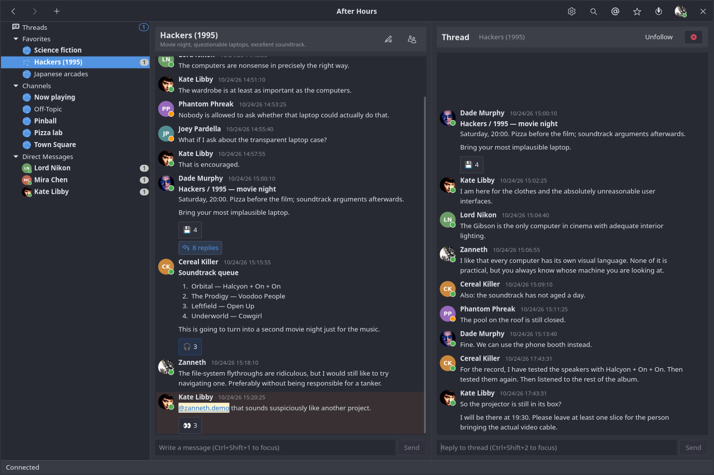Click the plus icon to add channel

[57, 11]
